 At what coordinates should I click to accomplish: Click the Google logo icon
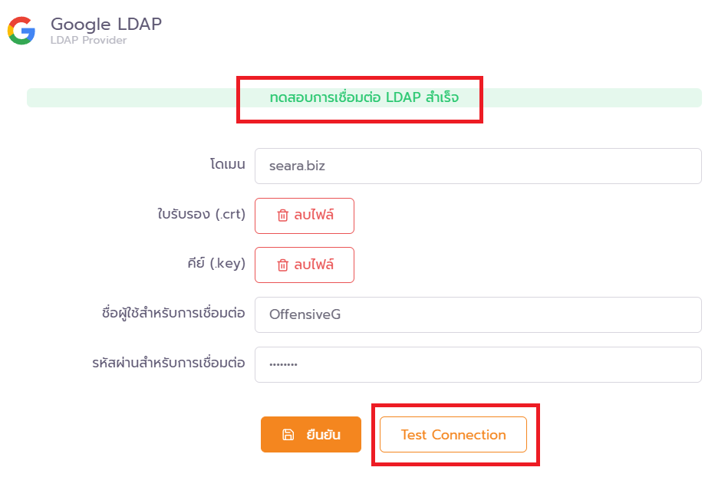tap(21, 31)
